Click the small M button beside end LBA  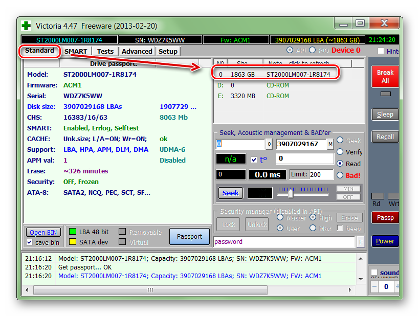coord(330,144)
